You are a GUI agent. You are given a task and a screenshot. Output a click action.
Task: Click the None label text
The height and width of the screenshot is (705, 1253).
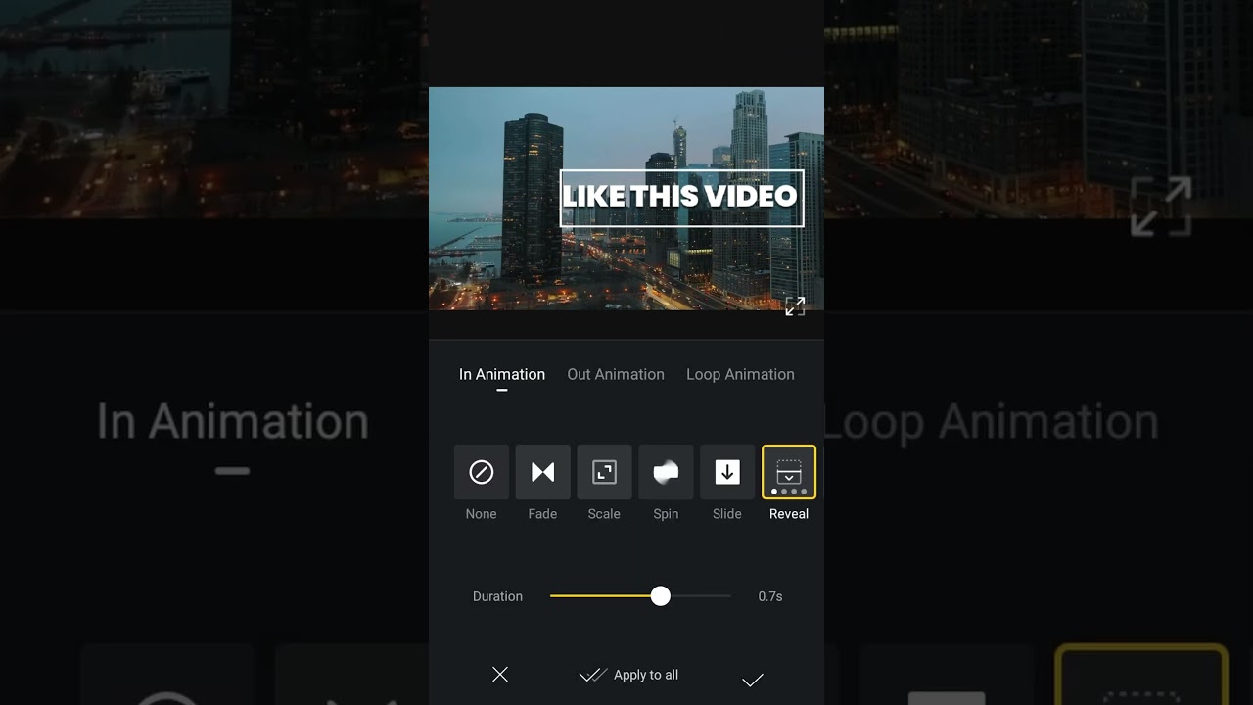click(x=482, y=514)
